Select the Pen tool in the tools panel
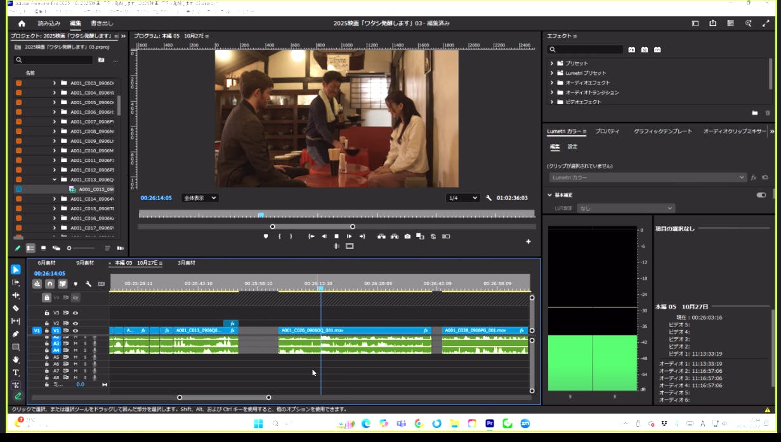The image size is (781, 442). [16, 334]
